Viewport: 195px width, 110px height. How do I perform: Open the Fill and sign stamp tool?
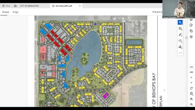click(x=180, y=47)
